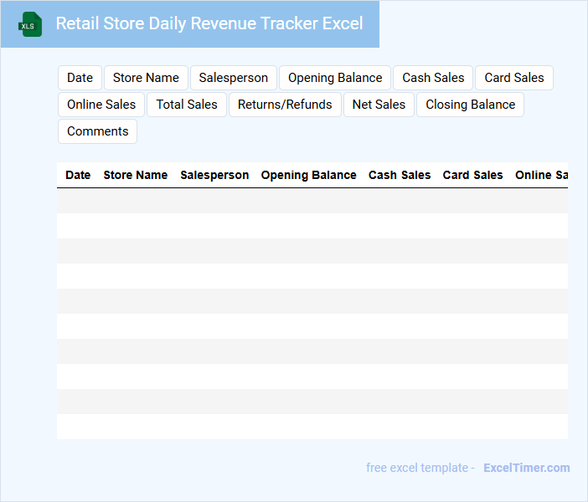Viewport: 588px width, 502px height.
Task: Click the Returns/Refunds tag
Action: pyautogui.click(x=285, y=105)
